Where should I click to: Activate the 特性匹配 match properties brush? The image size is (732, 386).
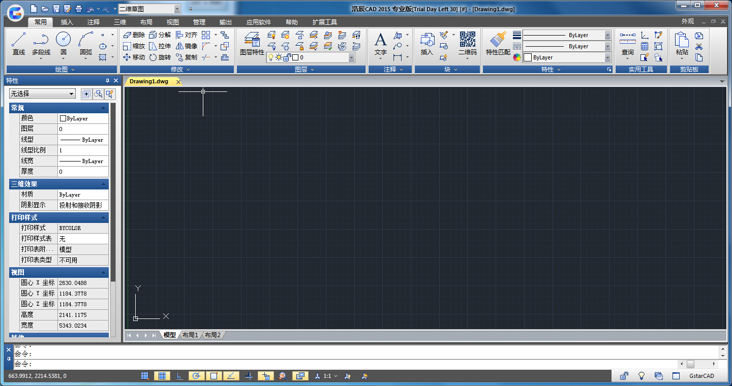coord(498,43)
